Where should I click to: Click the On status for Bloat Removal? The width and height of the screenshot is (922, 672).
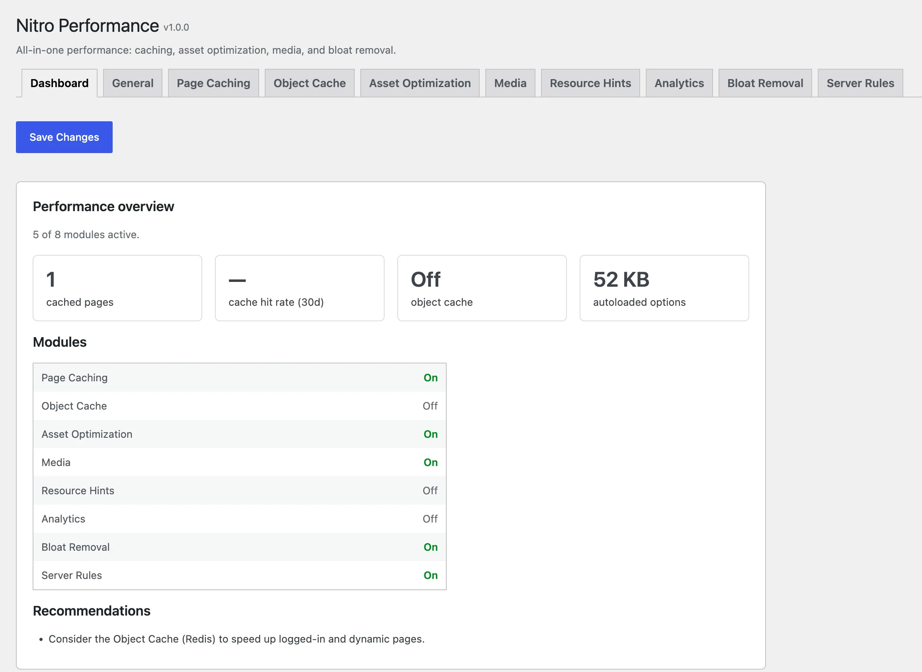[430, 547]
